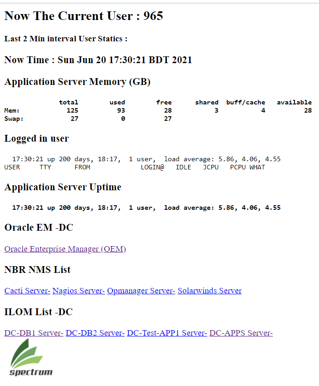319x386 pixels.
Task: Click the buff/cache value 4
Action: 263,110
